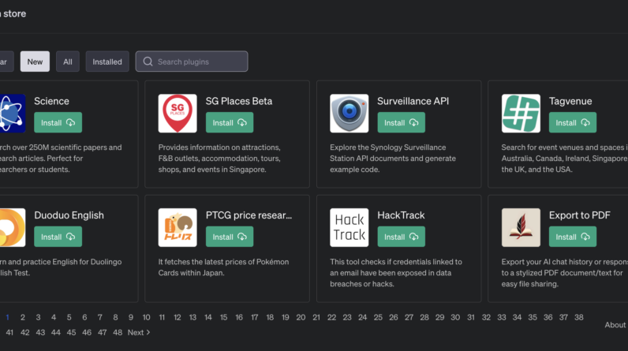Select the All filter tab
The height and width of the screenshot is (351, 628).
click(x=68, y=62)
